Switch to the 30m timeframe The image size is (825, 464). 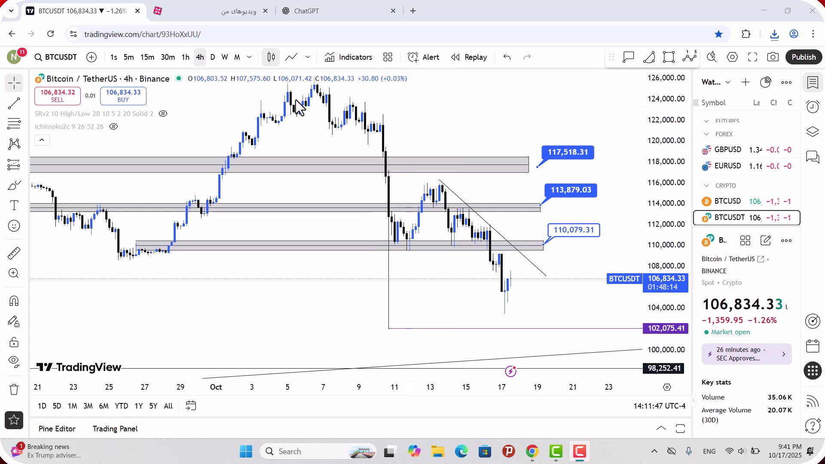[168, 57]
